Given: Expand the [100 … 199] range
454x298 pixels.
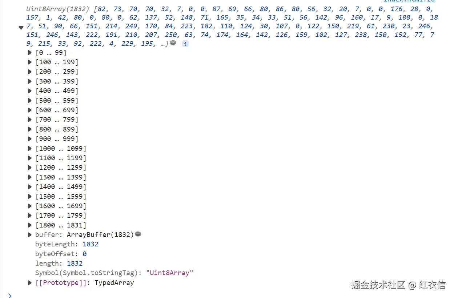Looking at the screenshot, I should pos(30,62).
